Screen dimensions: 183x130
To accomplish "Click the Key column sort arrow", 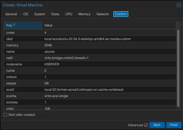I will [x=14, y=25].
